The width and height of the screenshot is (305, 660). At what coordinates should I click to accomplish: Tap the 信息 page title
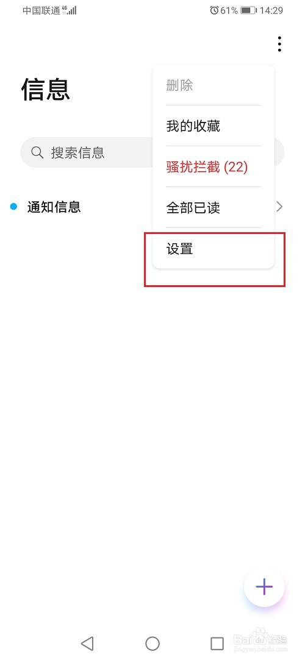[46, 89]
